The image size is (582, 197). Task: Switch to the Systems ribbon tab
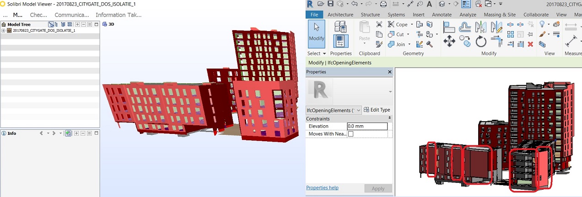pyautogui.click(x=396, y=15)
